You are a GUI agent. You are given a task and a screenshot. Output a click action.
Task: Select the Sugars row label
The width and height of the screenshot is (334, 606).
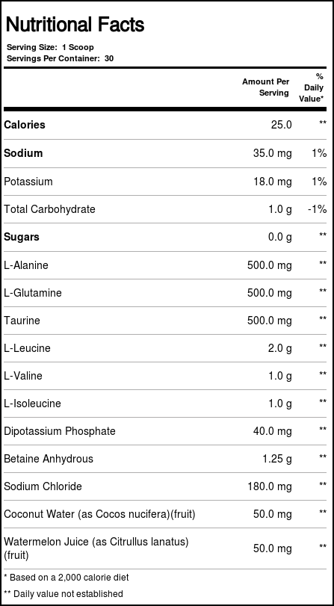22,237
